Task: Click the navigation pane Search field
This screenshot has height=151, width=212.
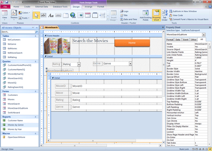Action: pyautogui.click(x=18, y=32)
